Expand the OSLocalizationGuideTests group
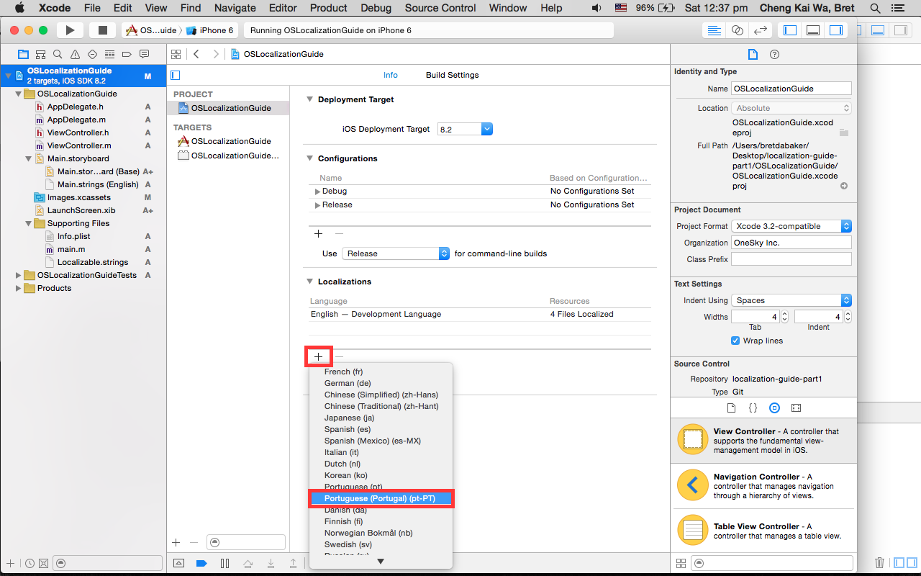The width and height of the screenshot is (921, 576). click(19, 275)
